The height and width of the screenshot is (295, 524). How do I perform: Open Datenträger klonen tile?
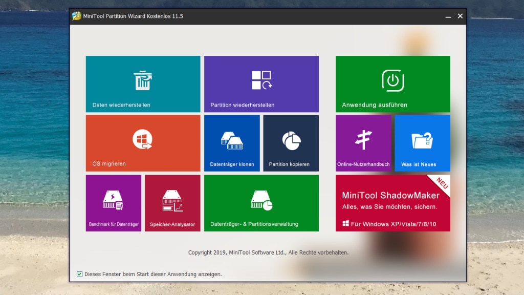pos(232,143)
